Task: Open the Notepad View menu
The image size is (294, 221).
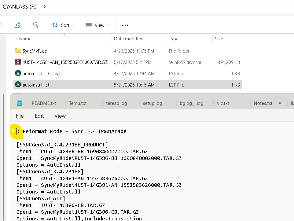Action: (60, 116)
